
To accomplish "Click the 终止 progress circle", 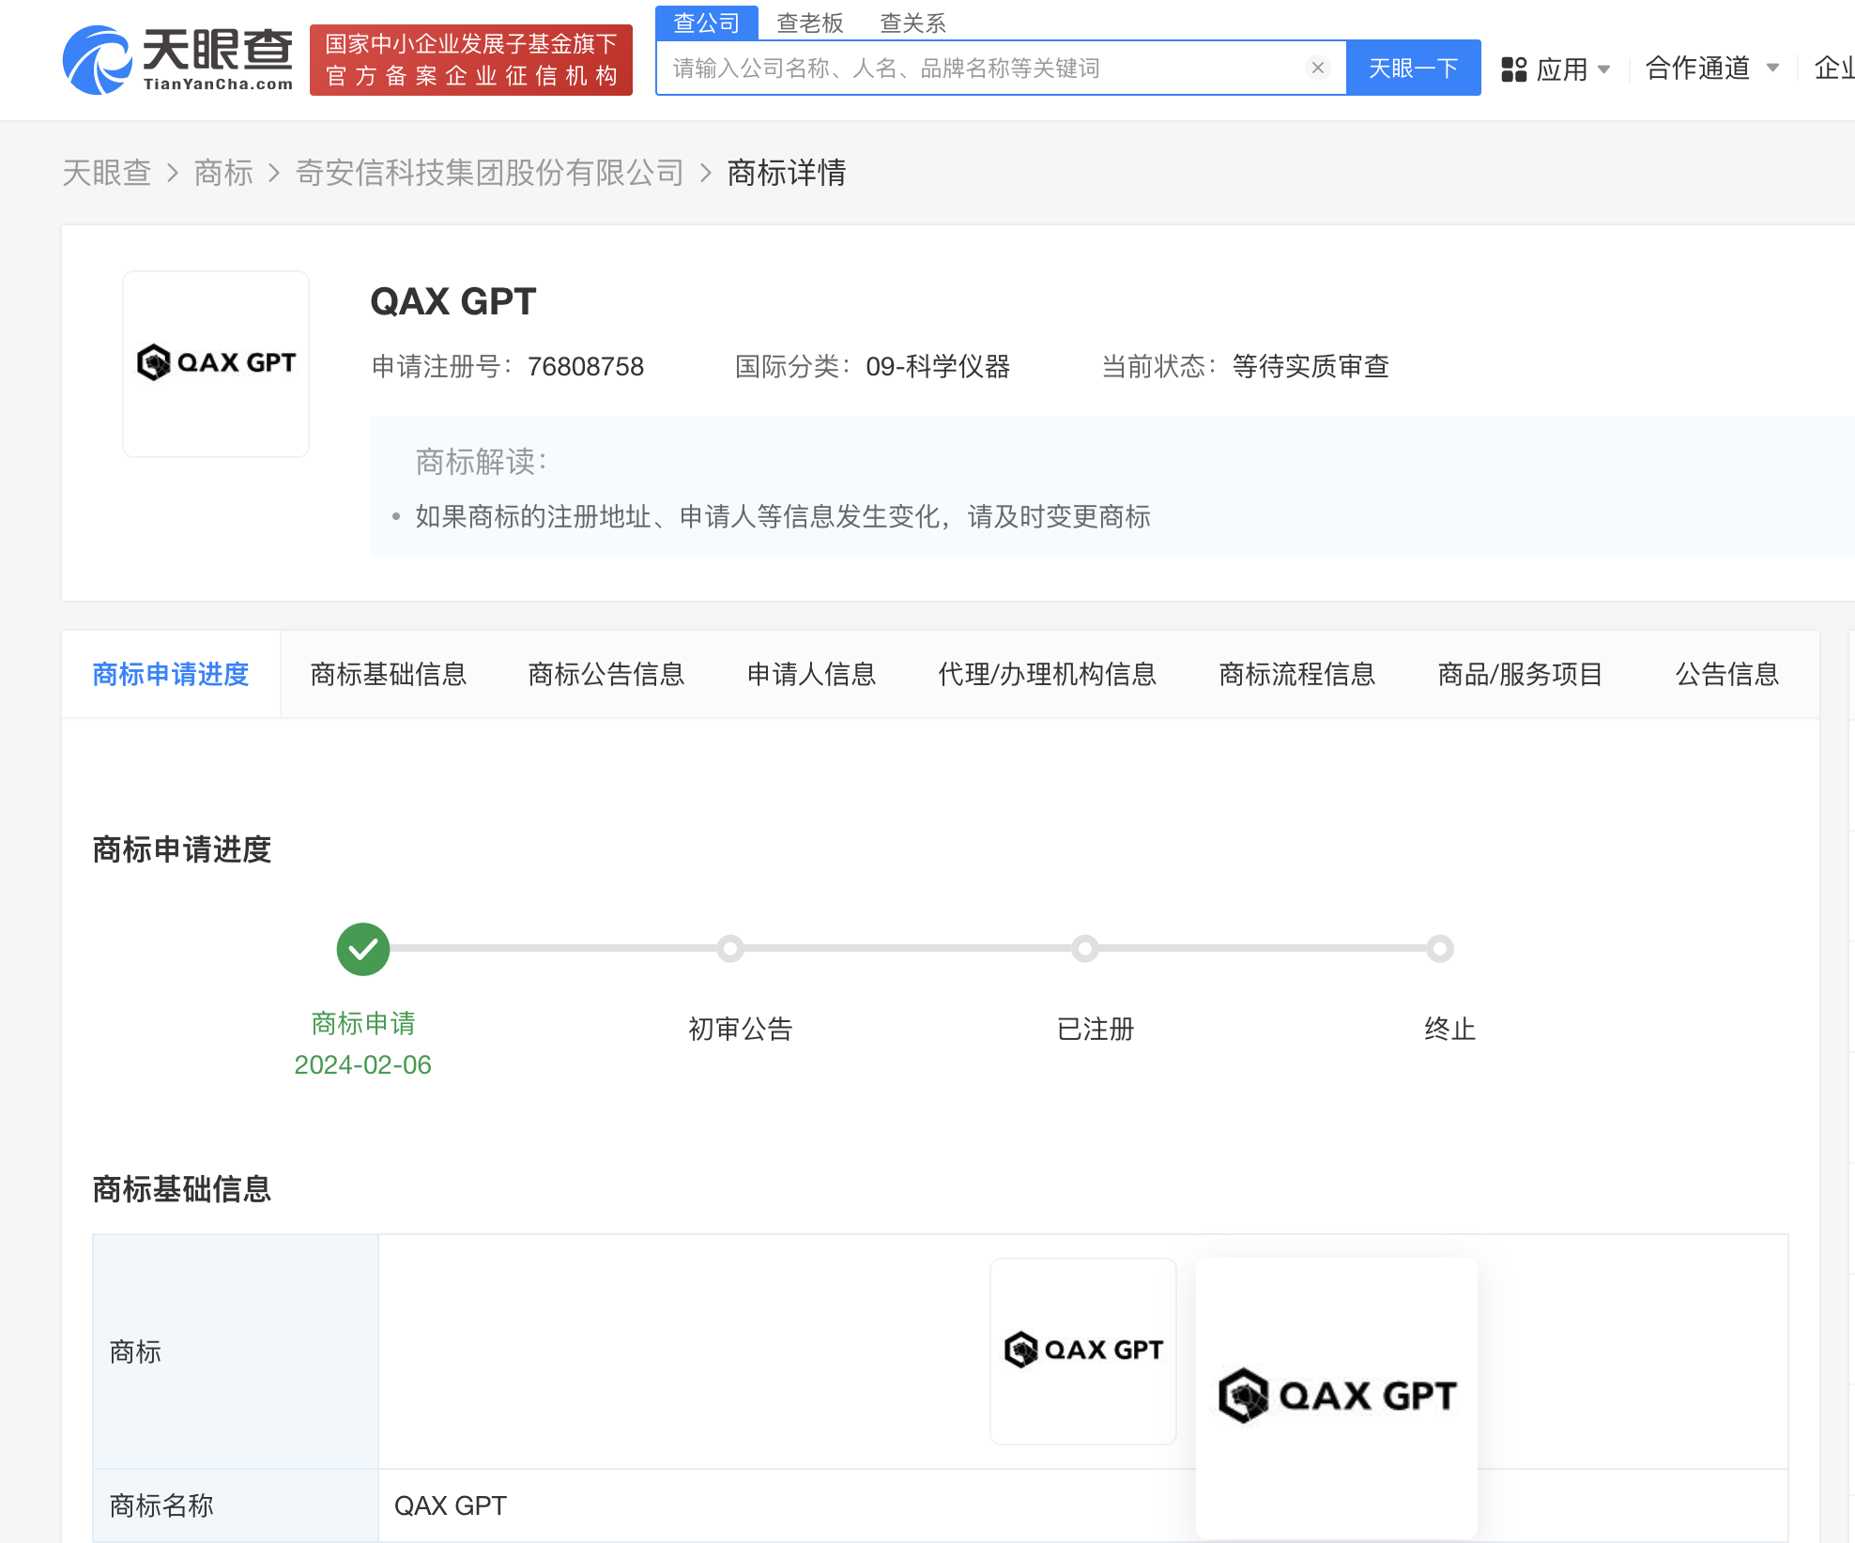I will click(1439, 949).
